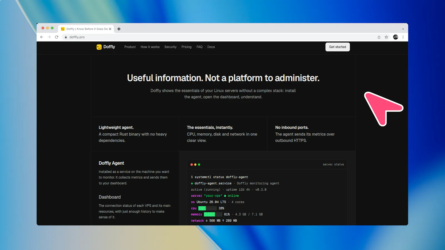Click the site lock icon

pos(66,37)
